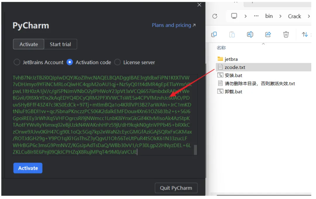Click the This PC monitor icon in address bar

pos(234,16)
